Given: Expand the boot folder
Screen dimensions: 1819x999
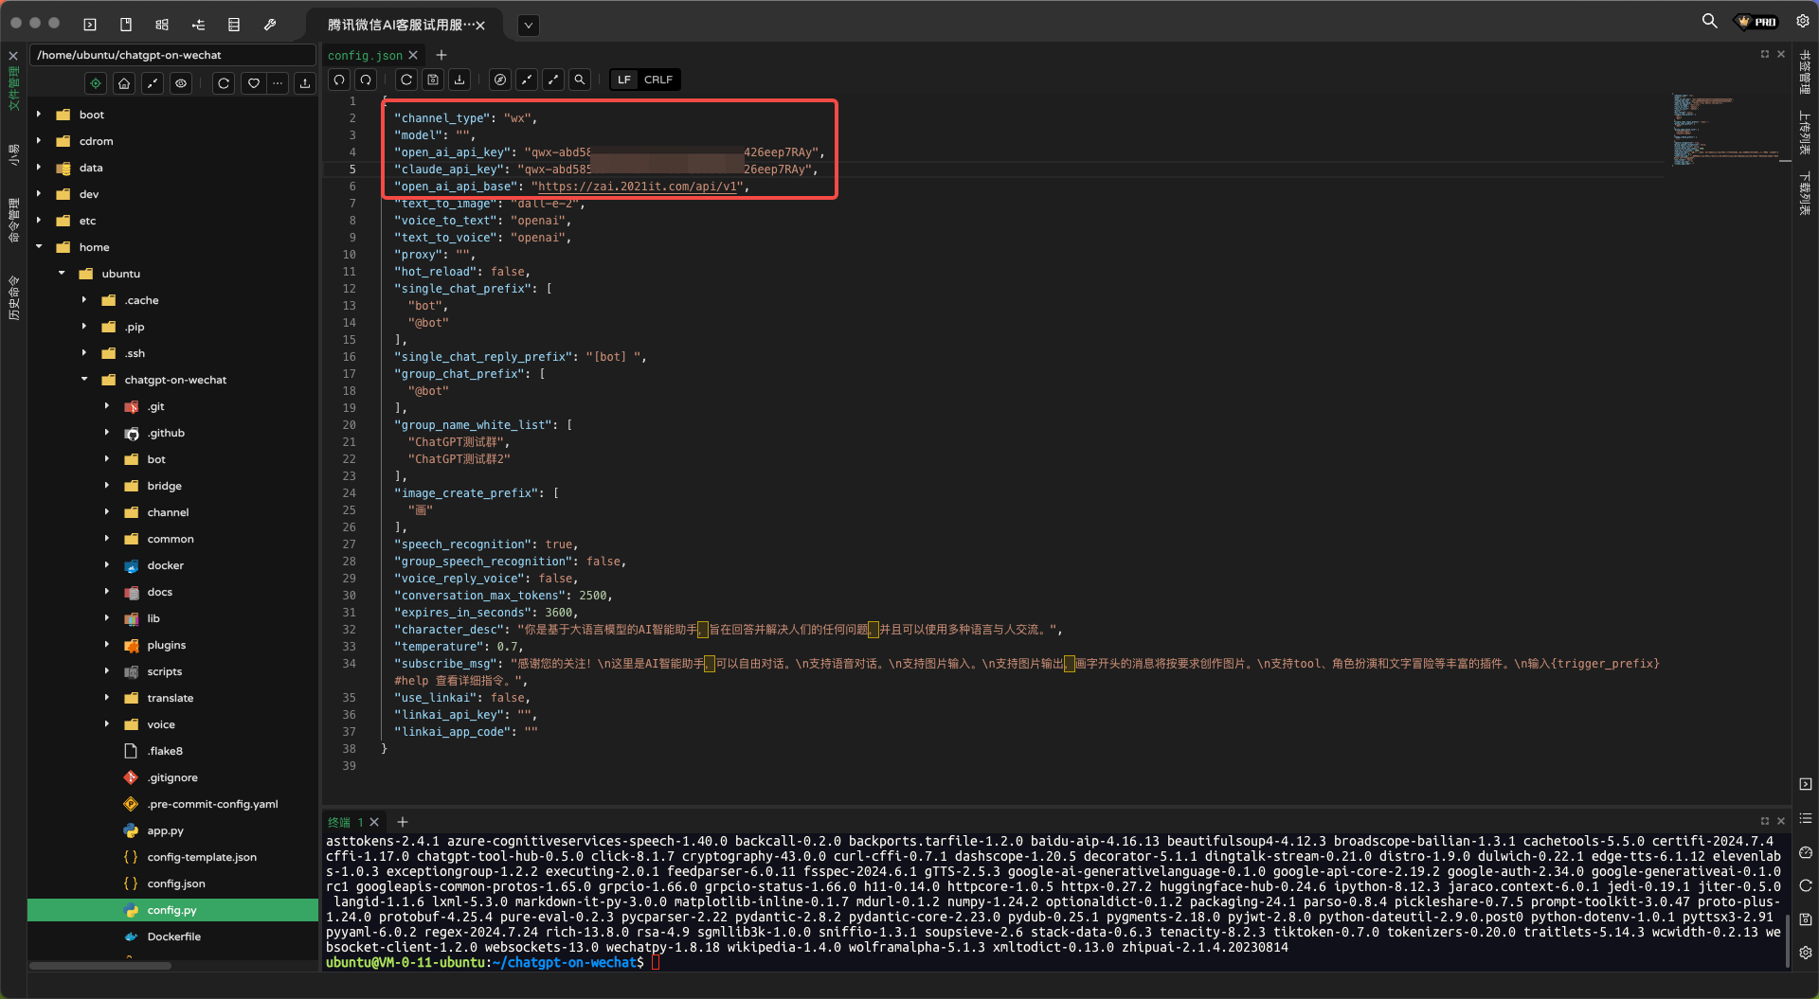Looking at the screenshot, I should 39,115.
